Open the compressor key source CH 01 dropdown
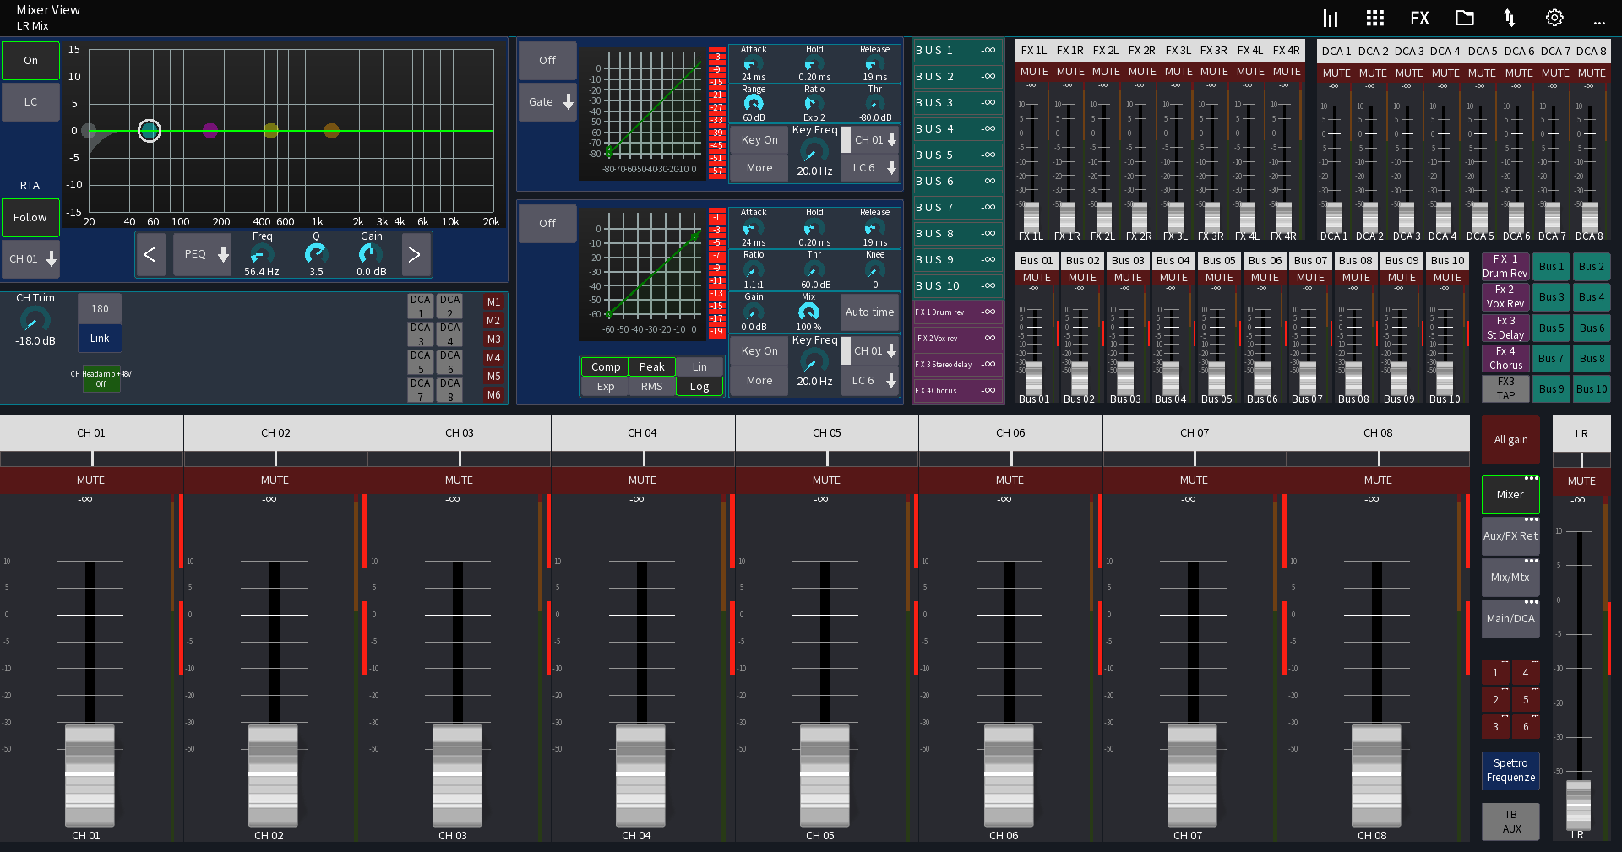1622x852 pixels. coord(870,350)
